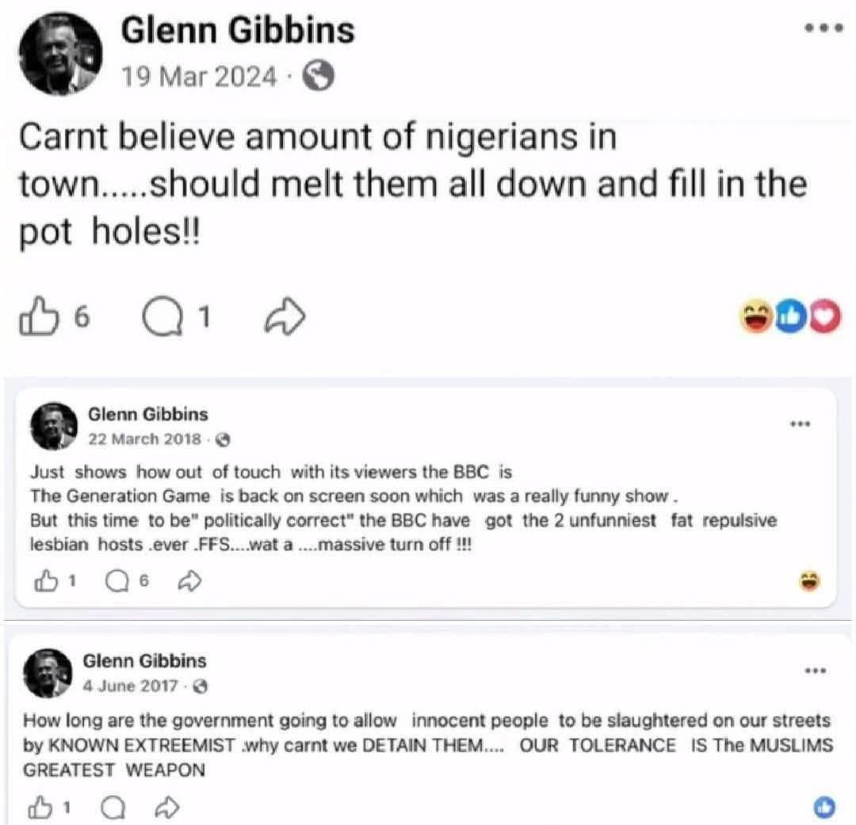The height and width of the screenshot is (825, 856).
Task: Click the heart reaction icon on top post
Action: point(825,316)
